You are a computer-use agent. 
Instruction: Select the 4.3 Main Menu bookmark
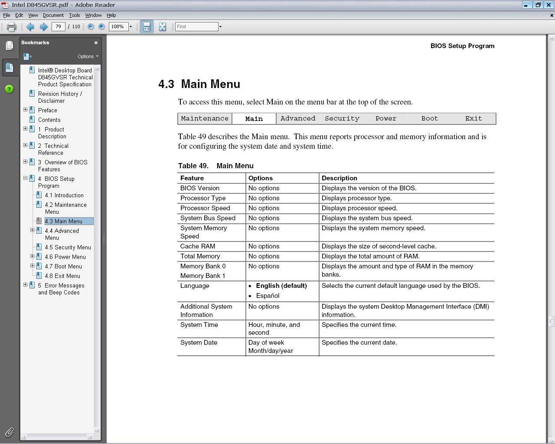pos(69,221)
